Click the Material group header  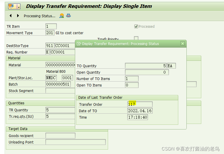[x=14, y=58]
